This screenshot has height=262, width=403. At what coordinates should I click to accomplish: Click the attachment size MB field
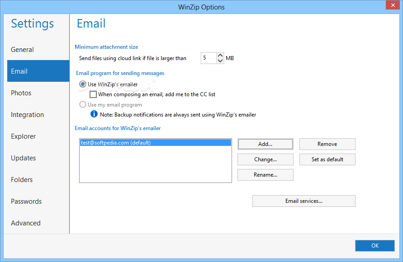(209, 58)
